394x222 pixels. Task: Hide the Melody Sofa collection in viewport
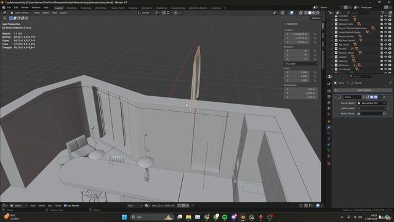[x=385, y=24]
